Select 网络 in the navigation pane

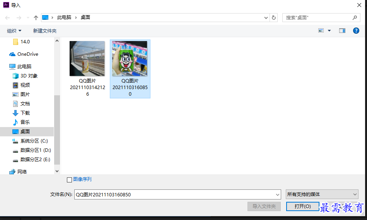pyautogui.click(x=22, y=172)
